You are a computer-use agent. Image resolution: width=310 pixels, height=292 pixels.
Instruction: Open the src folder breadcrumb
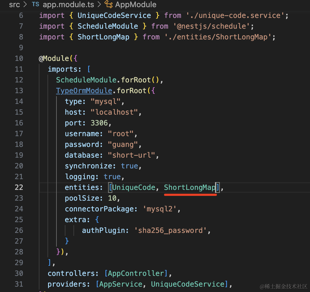pos(15,4)
